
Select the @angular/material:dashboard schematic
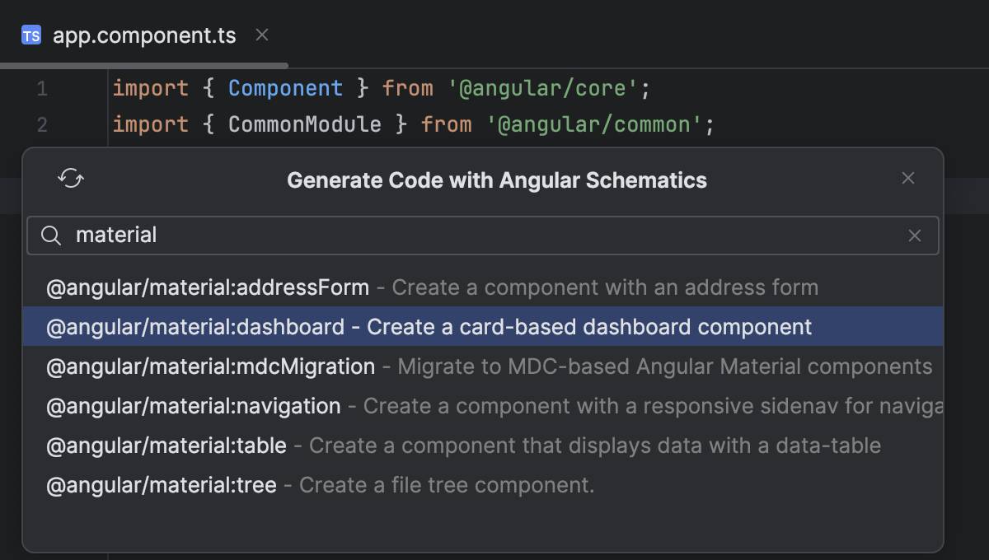click(x=195, y=327)
